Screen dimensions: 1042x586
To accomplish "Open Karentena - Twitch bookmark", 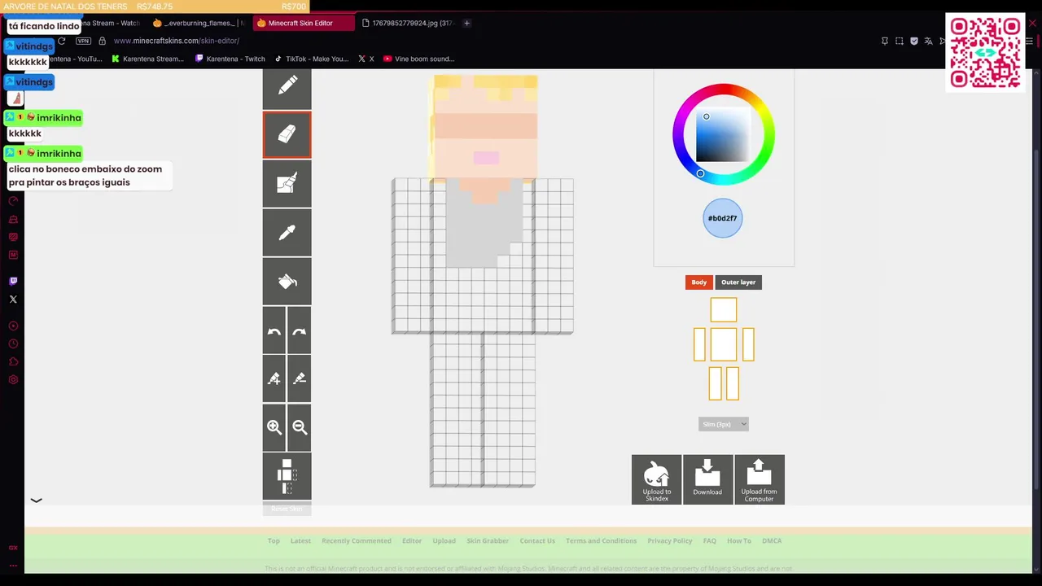I will click(230, 59).
